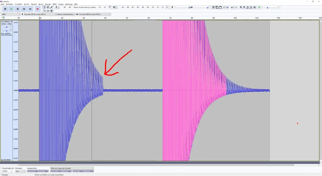Viewport: 322px width, 176px height.
Task: Select the Time Shift tool
Action: click(48, 11)
